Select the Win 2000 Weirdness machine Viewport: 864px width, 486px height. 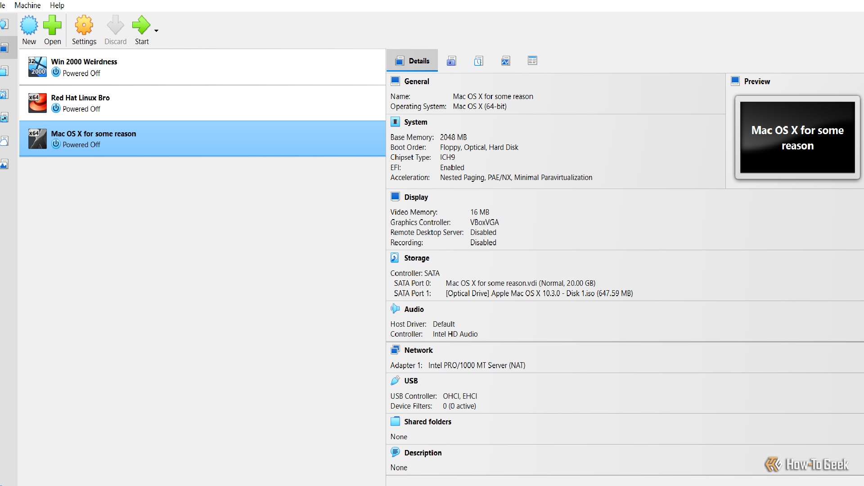(x=202, y=67)
